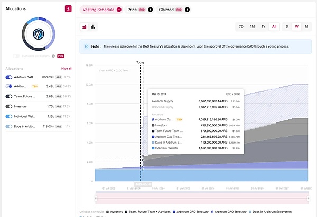Image resolution: width=317 pixels, height=217 pixels.
Task: Switch to monthly (M) interval
Action: (x=306, y=26)
